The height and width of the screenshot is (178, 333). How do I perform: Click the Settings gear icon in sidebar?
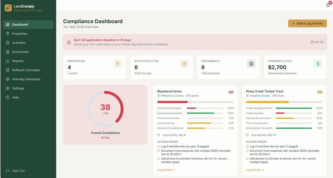[x=7, y=88]
